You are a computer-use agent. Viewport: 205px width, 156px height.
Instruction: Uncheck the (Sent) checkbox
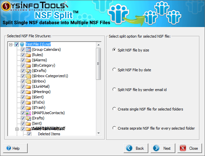(x=23, y=124)
